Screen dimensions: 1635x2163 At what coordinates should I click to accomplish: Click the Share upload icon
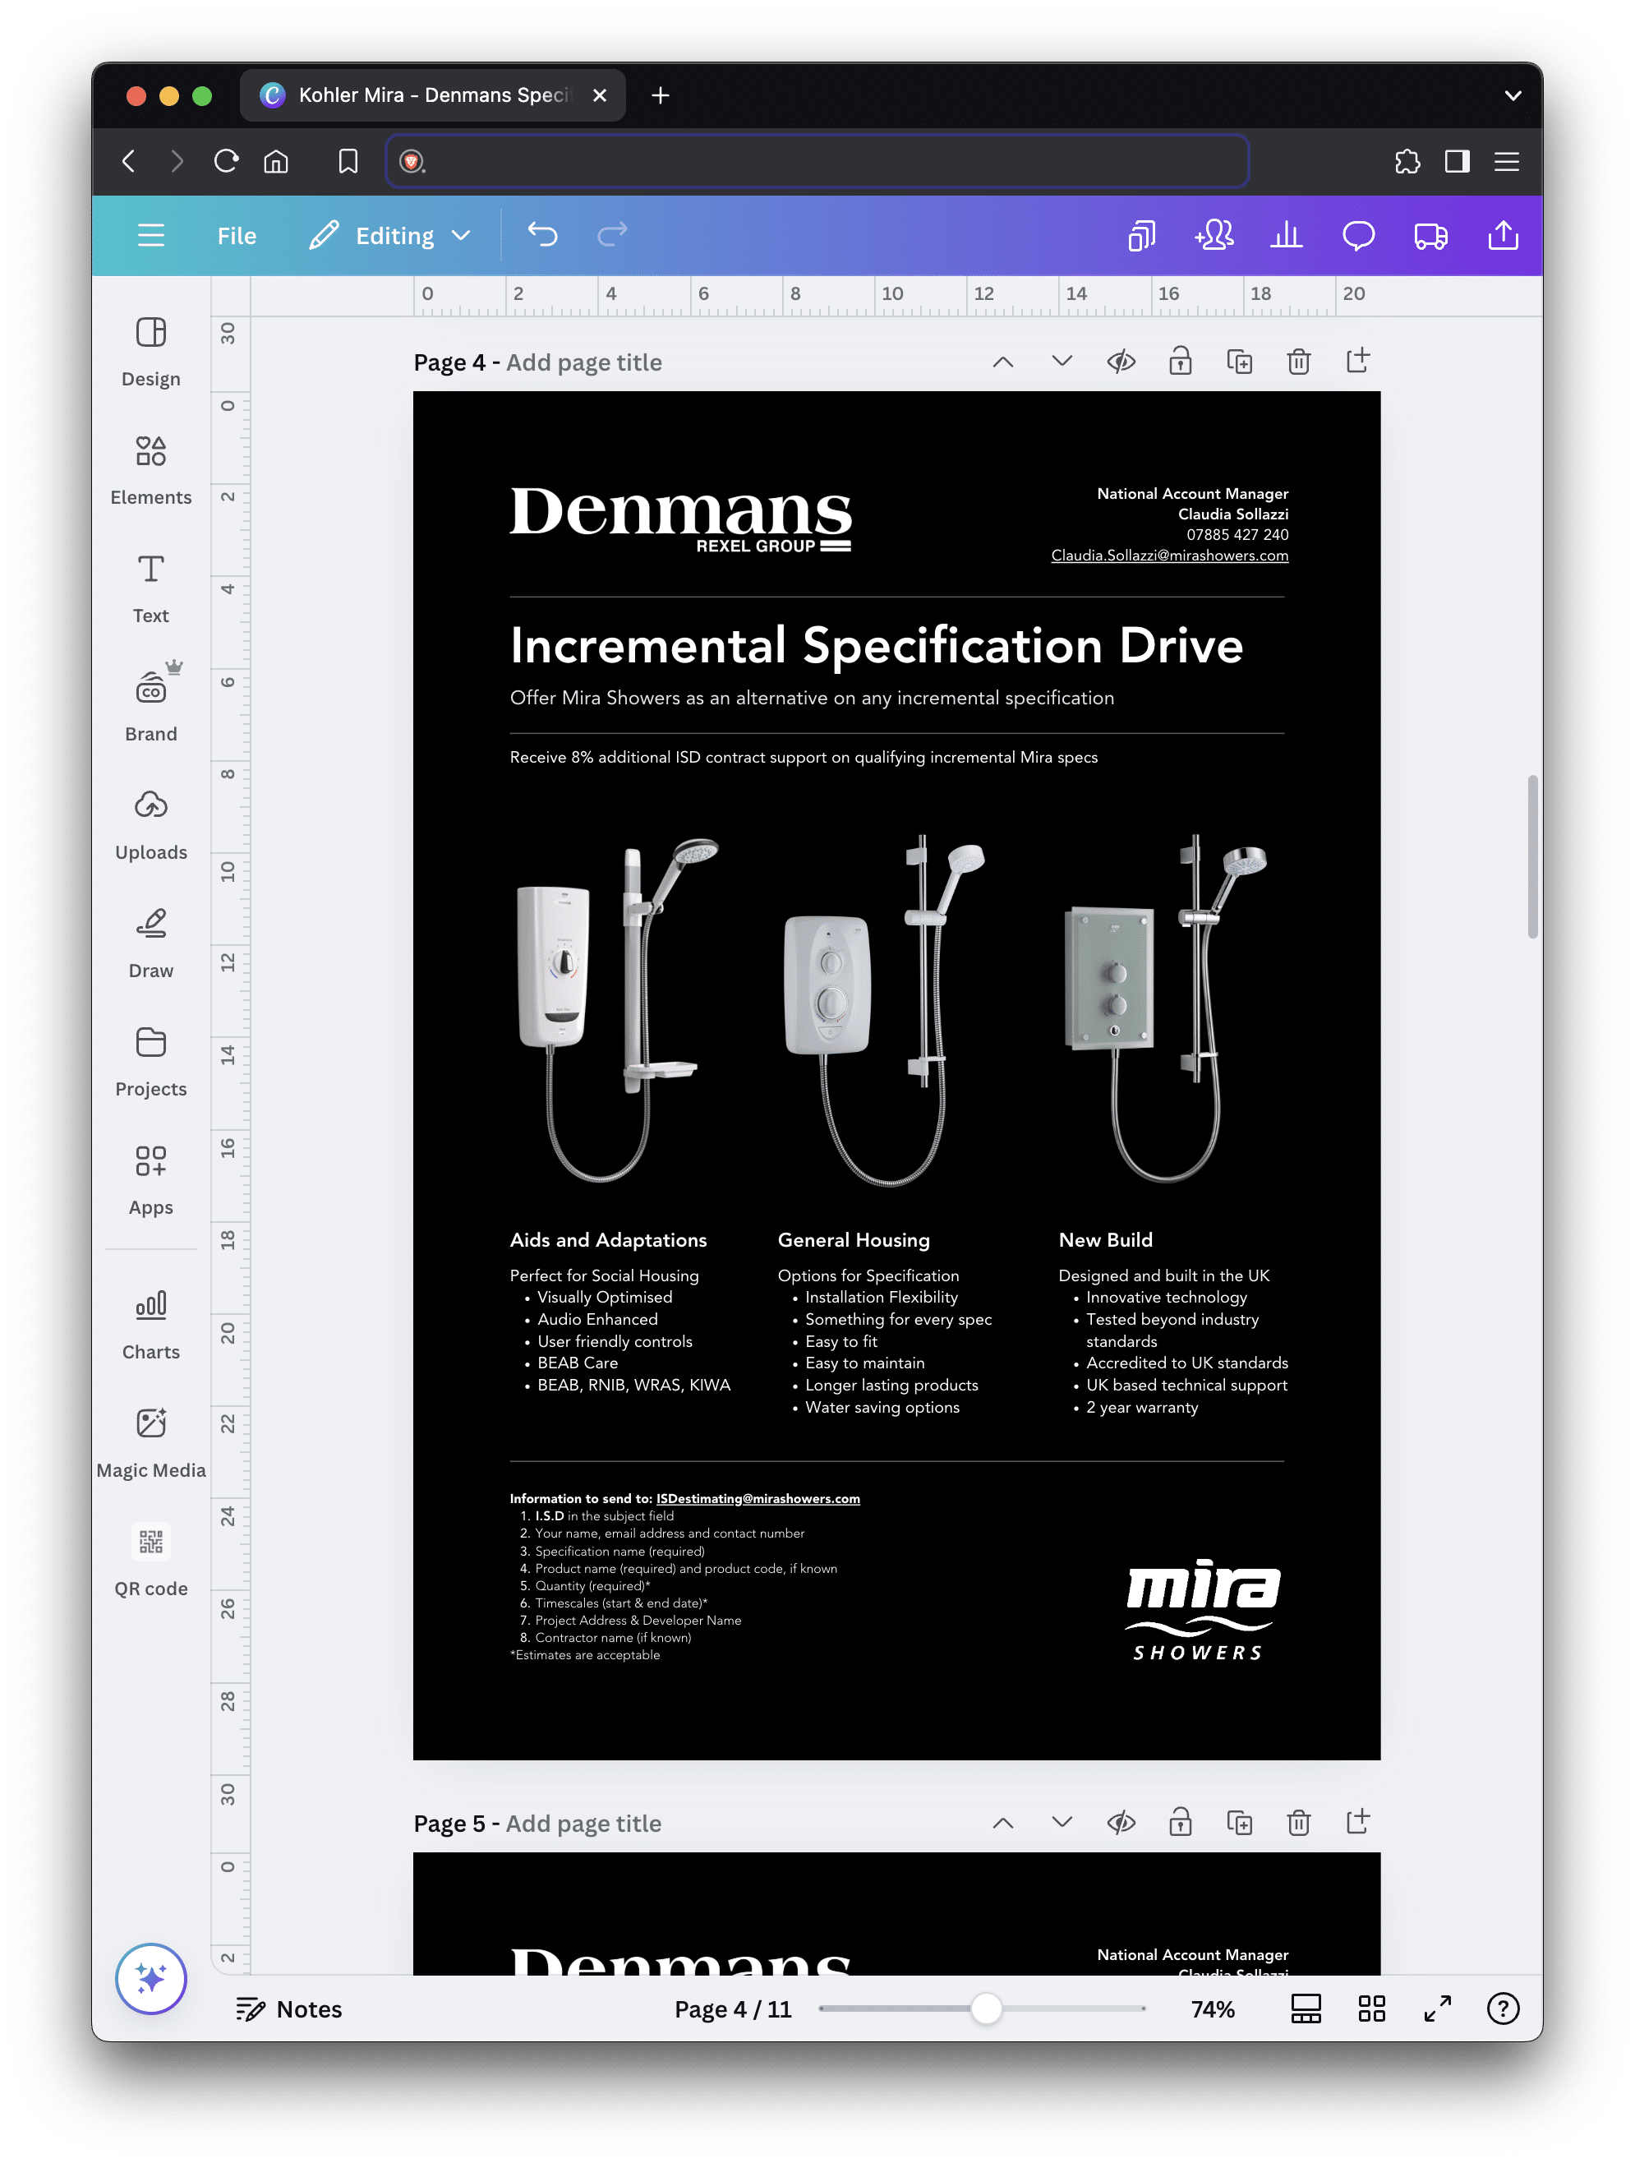[x=1503, y=236]
